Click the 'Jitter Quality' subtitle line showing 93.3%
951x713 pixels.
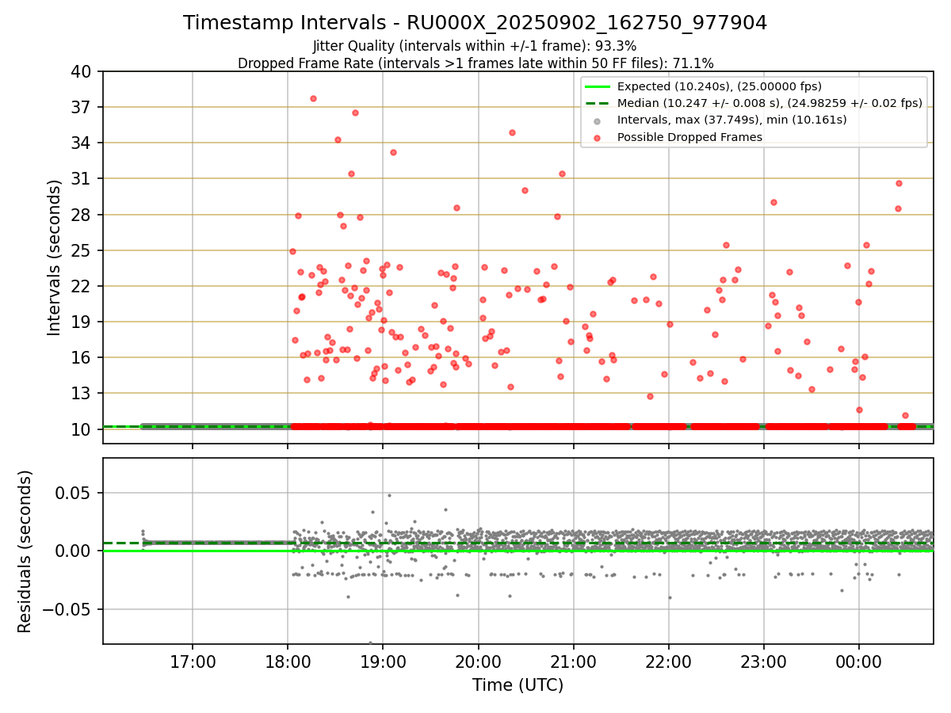(x=475, y=46)
